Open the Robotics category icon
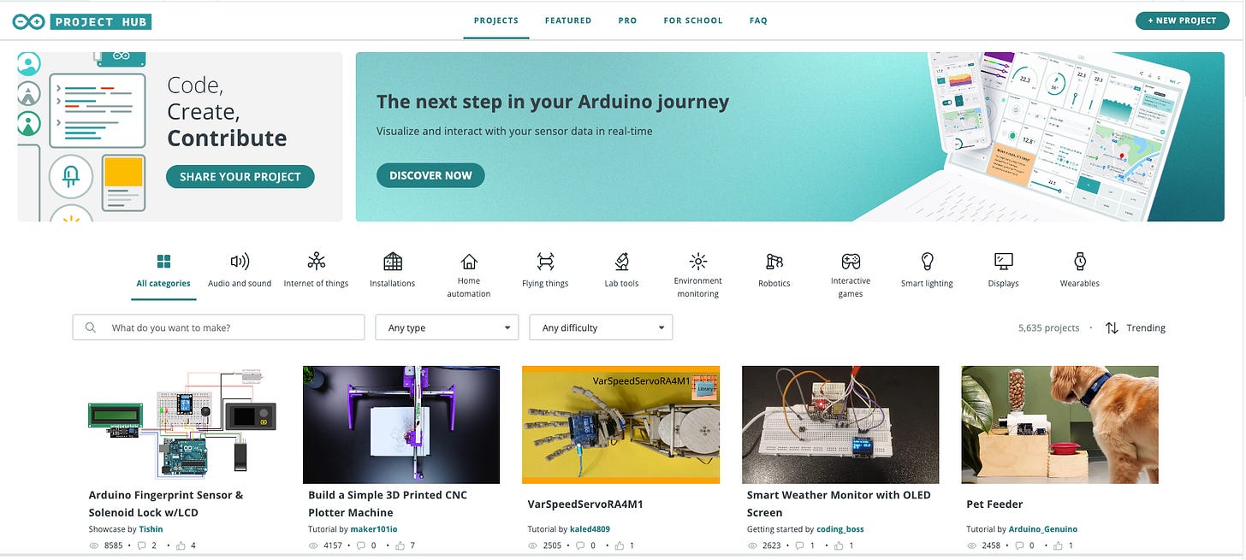 coord(774,262)
